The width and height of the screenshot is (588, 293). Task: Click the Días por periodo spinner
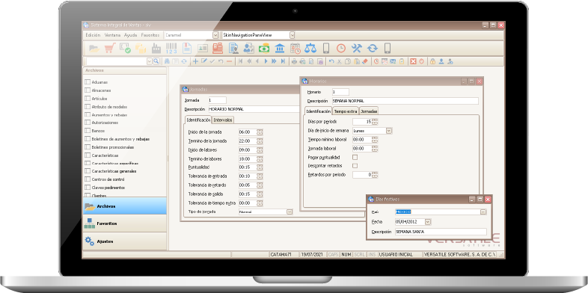(375, 121)
